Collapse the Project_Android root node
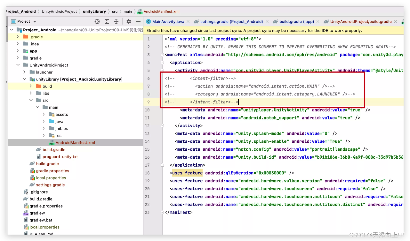The height and width of the screenshot is (241, 410). (12, 30)
